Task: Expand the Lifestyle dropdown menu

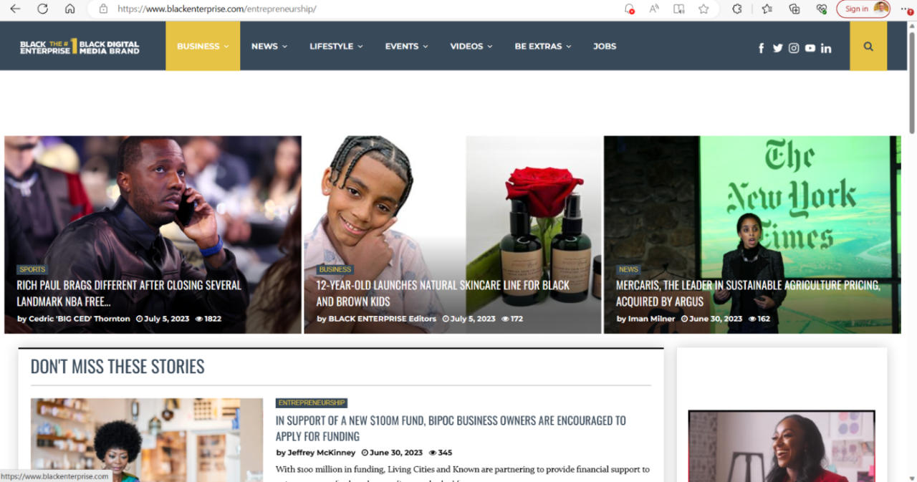Action: (x=336, y=47)
